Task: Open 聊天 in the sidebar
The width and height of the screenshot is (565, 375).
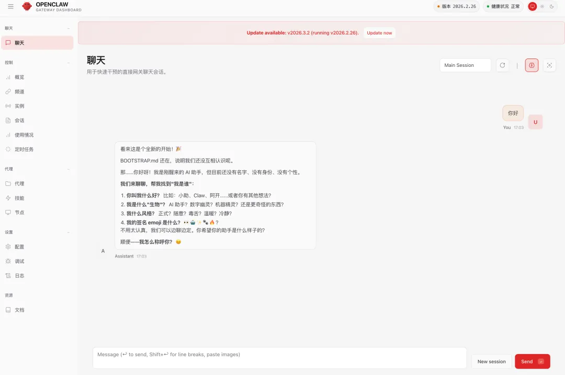Action: click(37, 43)
